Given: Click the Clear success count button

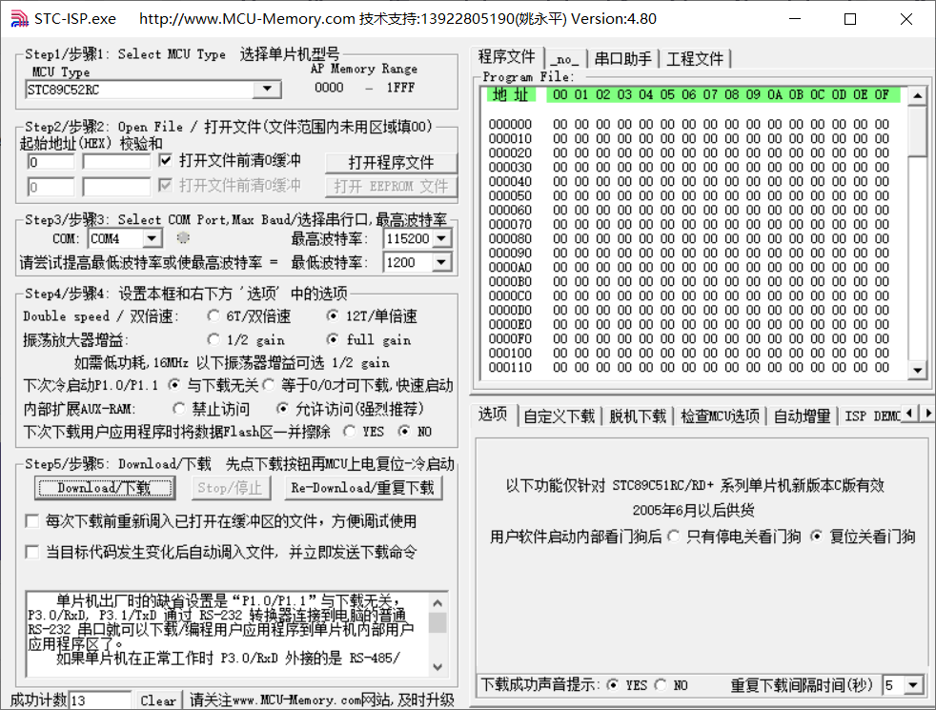Looking at the screenshot, I should coord(158,700).
